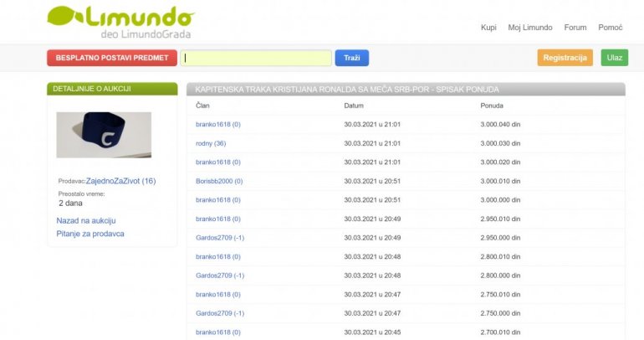The width and height of the screenshot is (644, 340).
Task: Open Gardos2709 profile with 2.950.000 din bid
Action: pyautogui.click(x=220, y=238)
